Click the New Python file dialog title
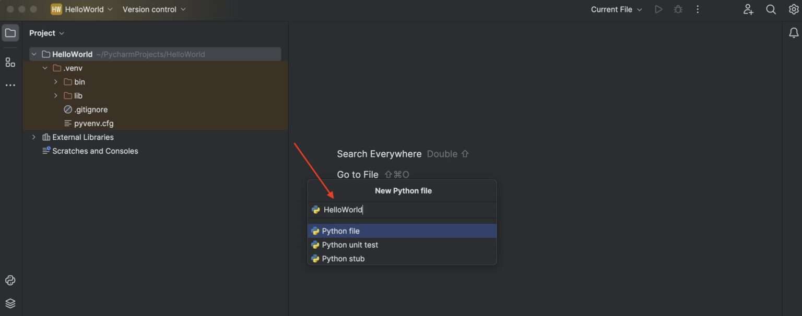The image size is (802, 316). pyautogui.click(x=403, y=191)
